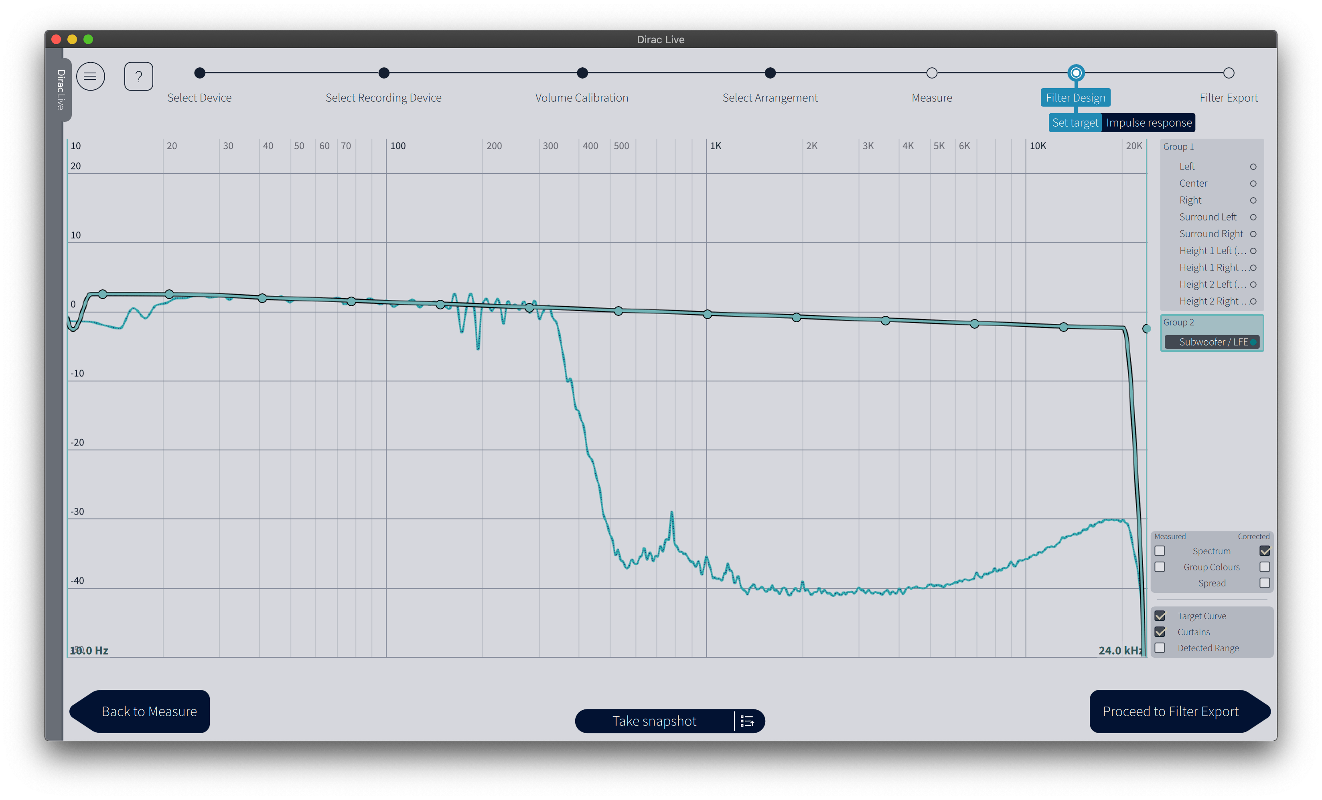This screenshot has width=1322, height=800.
Task: Select the Subwoofer / LFE channel
Action: point(1211,341)
